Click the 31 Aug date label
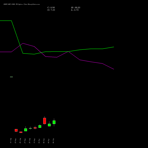Viewport: 148px width, 148px height. [34, 141]
